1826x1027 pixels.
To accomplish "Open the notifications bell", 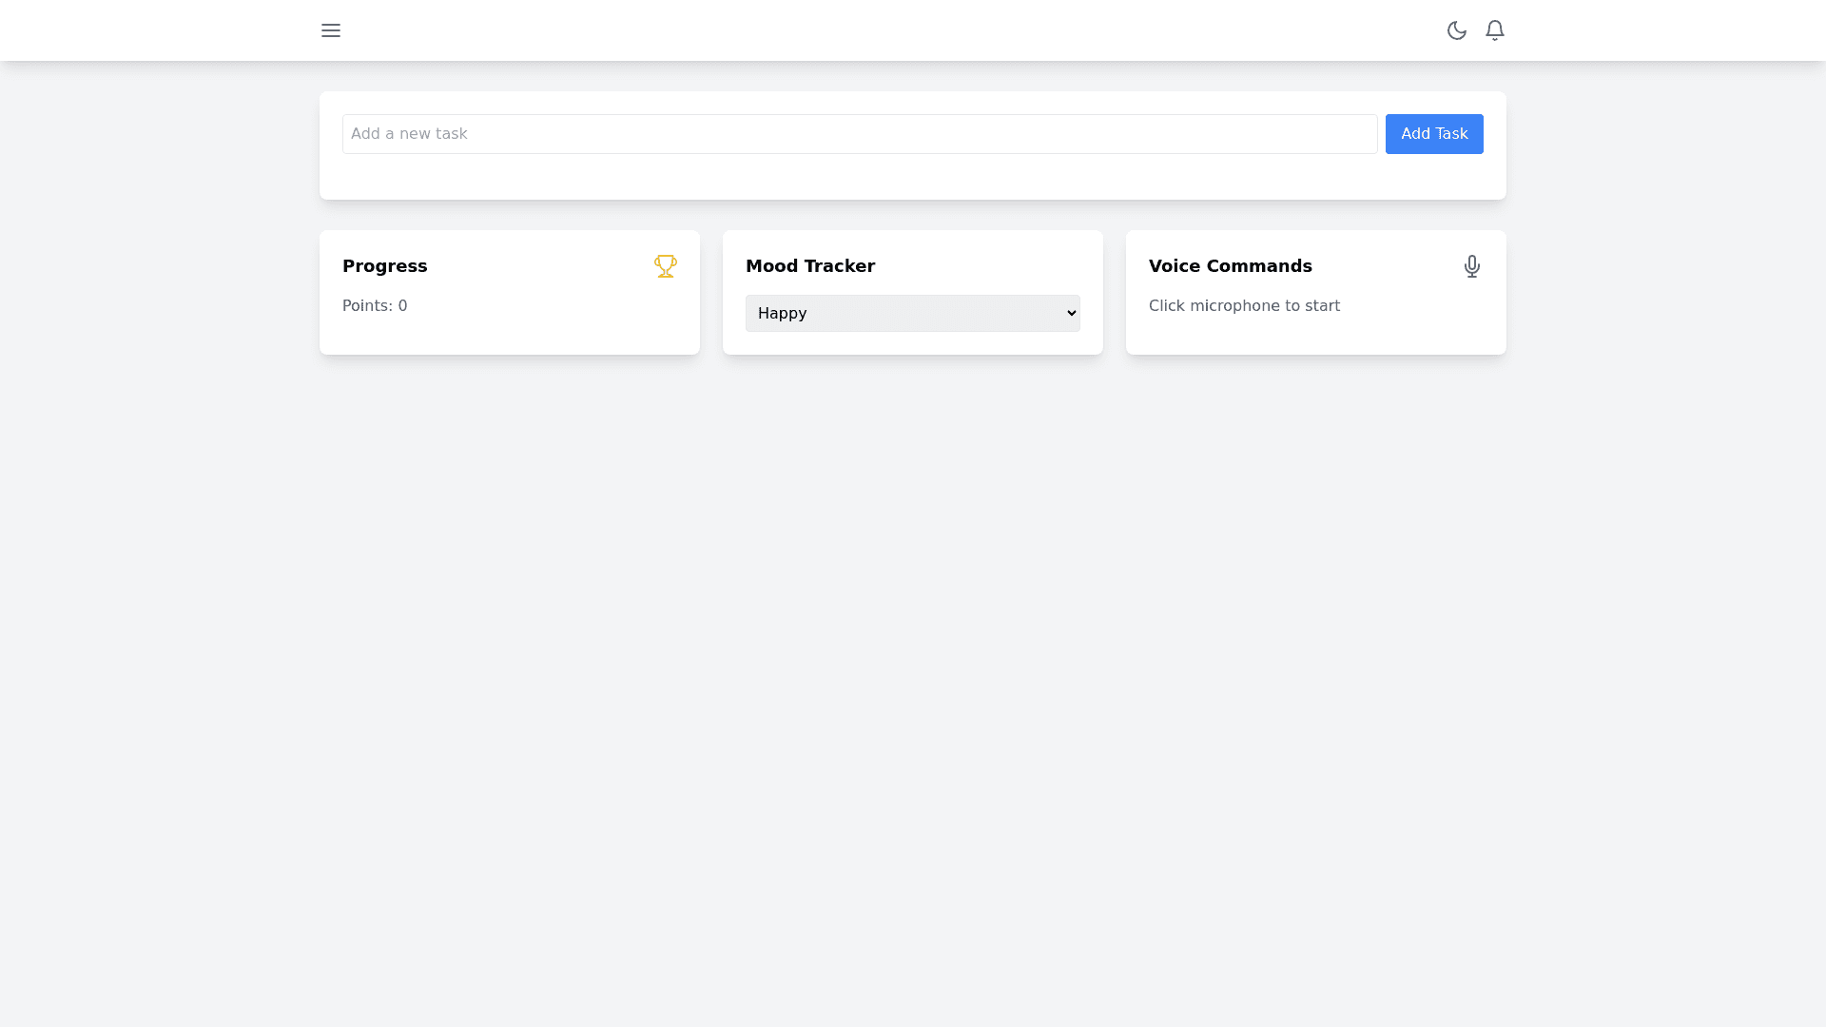I will [1494, 30].
